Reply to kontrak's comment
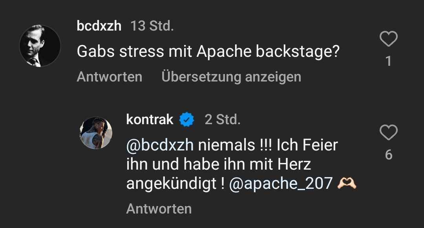This screenshot has width=424, height=228. tap(159, 209)
